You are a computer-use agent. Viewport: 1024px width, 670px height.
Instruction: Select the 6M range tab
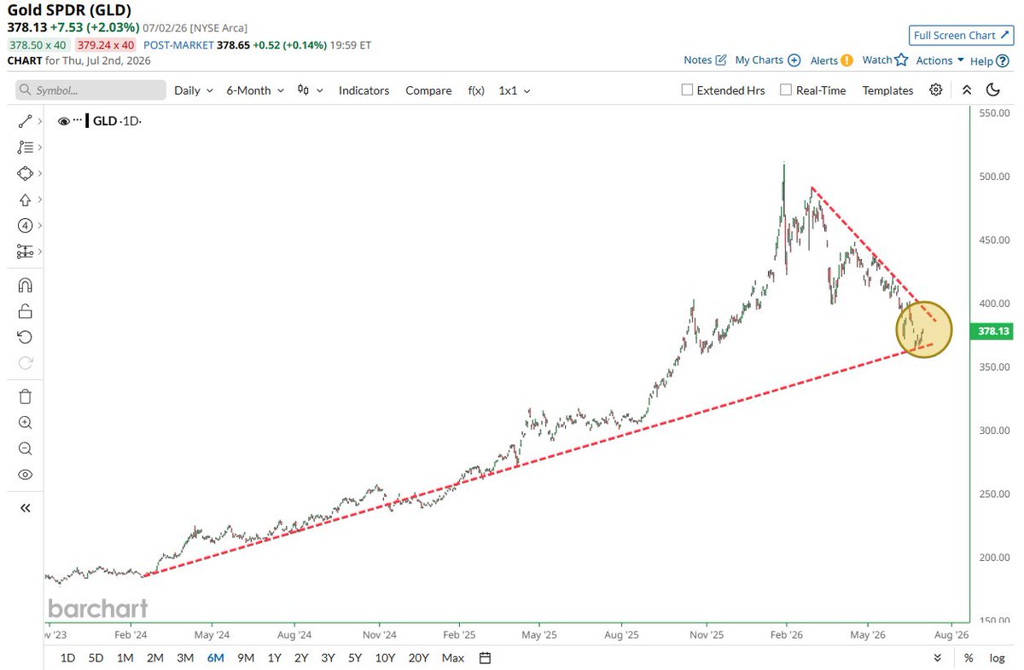(215, 657)
